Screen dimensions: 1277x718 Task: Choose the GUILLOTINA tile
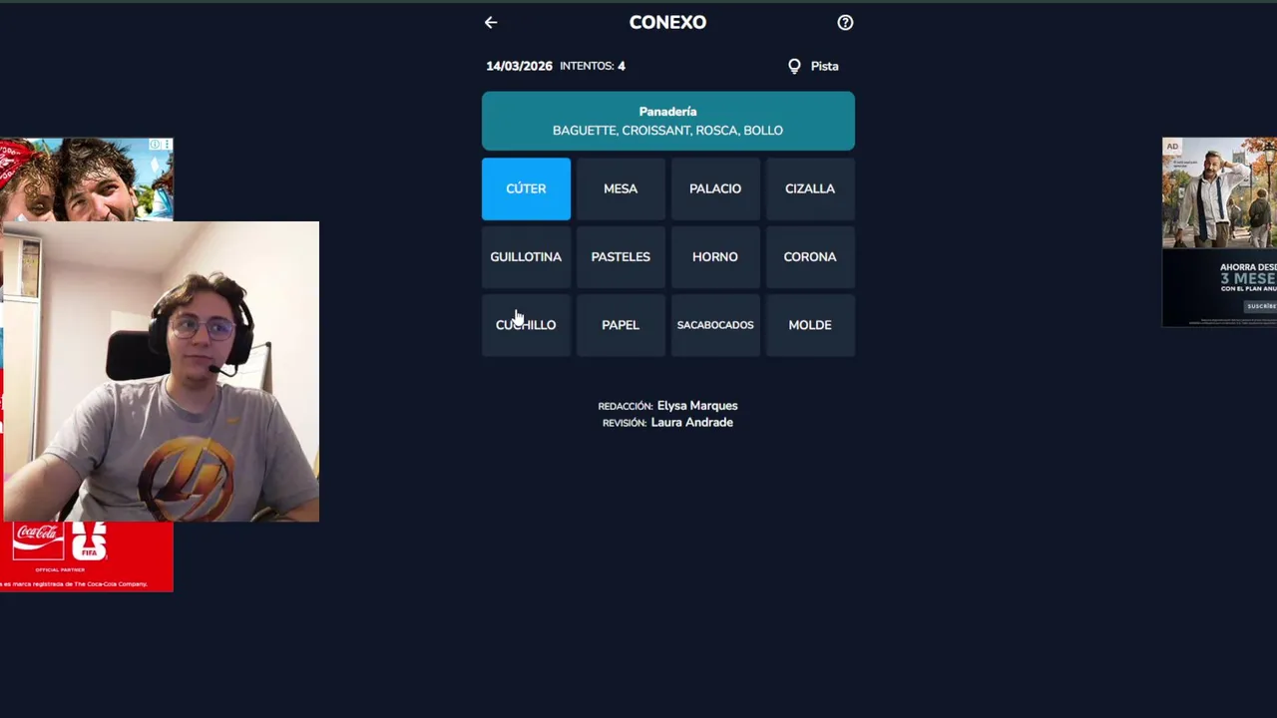point(526,256)
